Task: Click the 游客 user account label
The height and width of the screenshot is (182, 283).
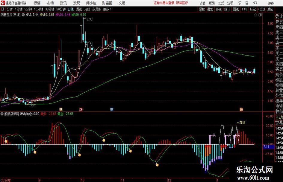Action: [271, 3]
